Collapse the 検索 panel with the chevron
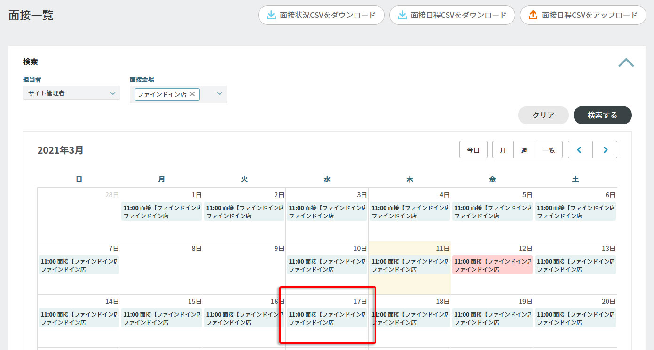Image resolution: width=654 pixels, height=350 pixels. 626,62
